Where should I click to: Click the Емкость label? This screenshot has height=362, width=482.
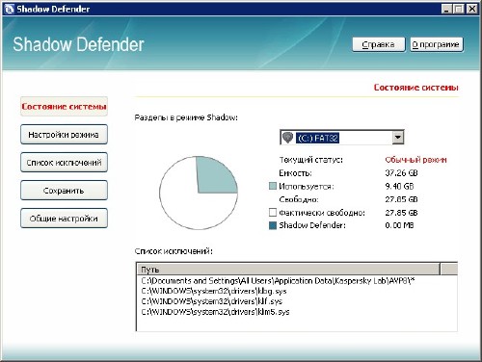[295, 173]
